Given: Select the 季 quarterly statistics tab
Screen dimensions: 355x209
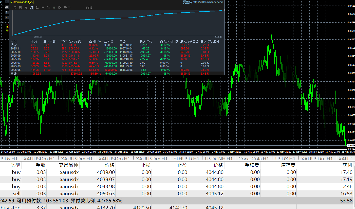Looking at the screenshot, I should [37, 8].
